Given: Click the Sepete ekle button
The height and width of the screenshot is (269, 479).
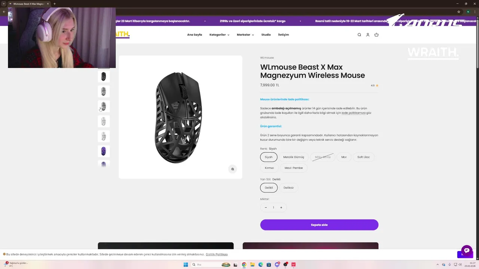Looking at the screenshot, I should pyautogui.click(x=319, y=225).
